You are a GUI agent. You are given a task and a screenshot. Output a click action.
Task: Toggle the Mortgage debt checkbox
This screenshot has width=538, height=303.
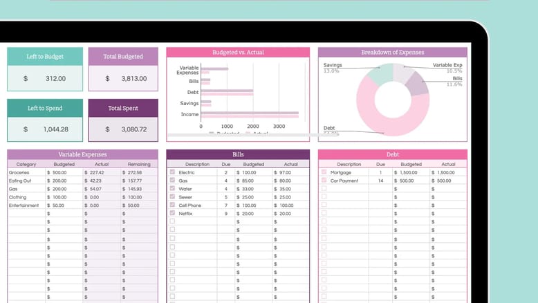pos(323,172)
